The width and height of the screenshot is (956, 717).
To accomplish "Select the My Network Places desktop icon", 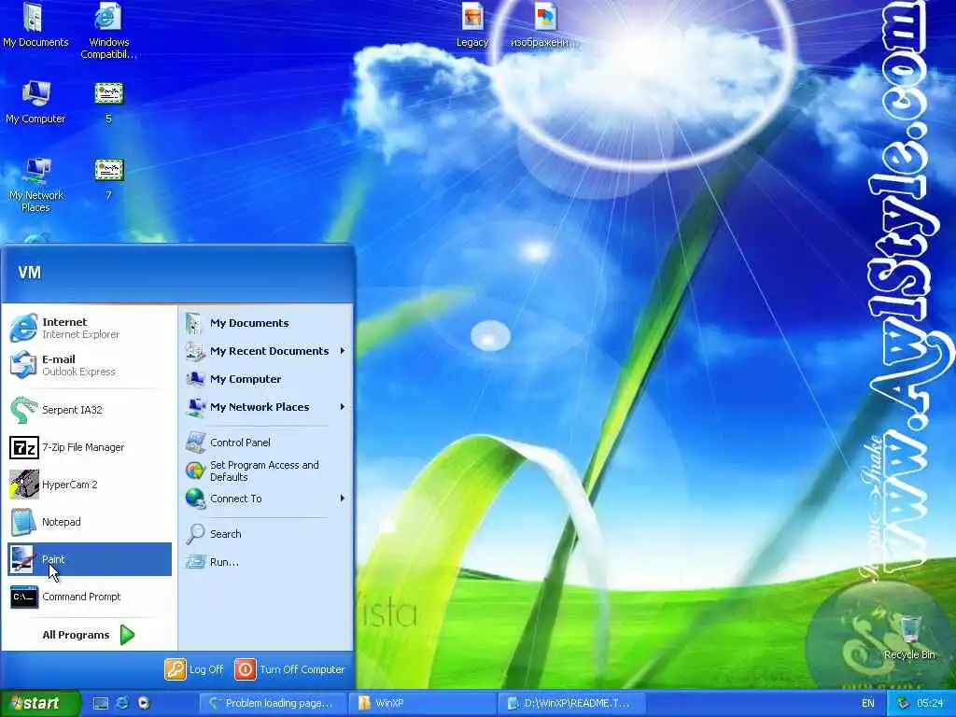I will (x=35, y=184).
